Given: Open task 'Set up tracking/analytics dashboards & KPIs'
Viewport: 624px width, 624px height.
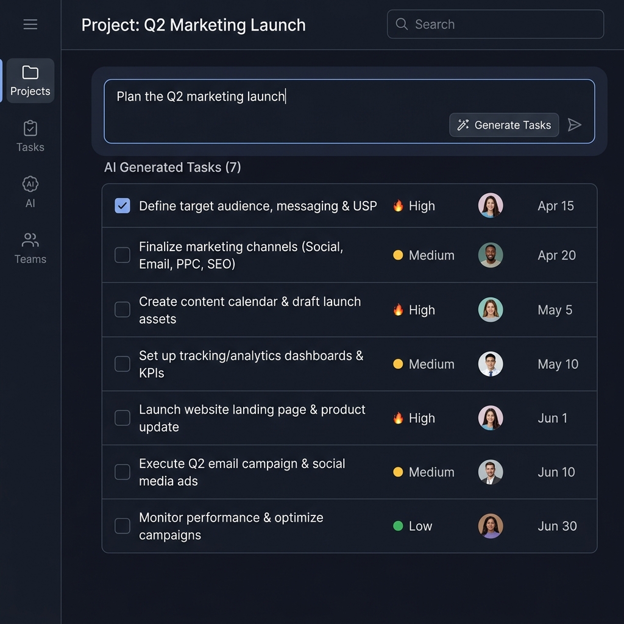Looking at the screenshot, I should pyautogui.click(x=251, y=364).
